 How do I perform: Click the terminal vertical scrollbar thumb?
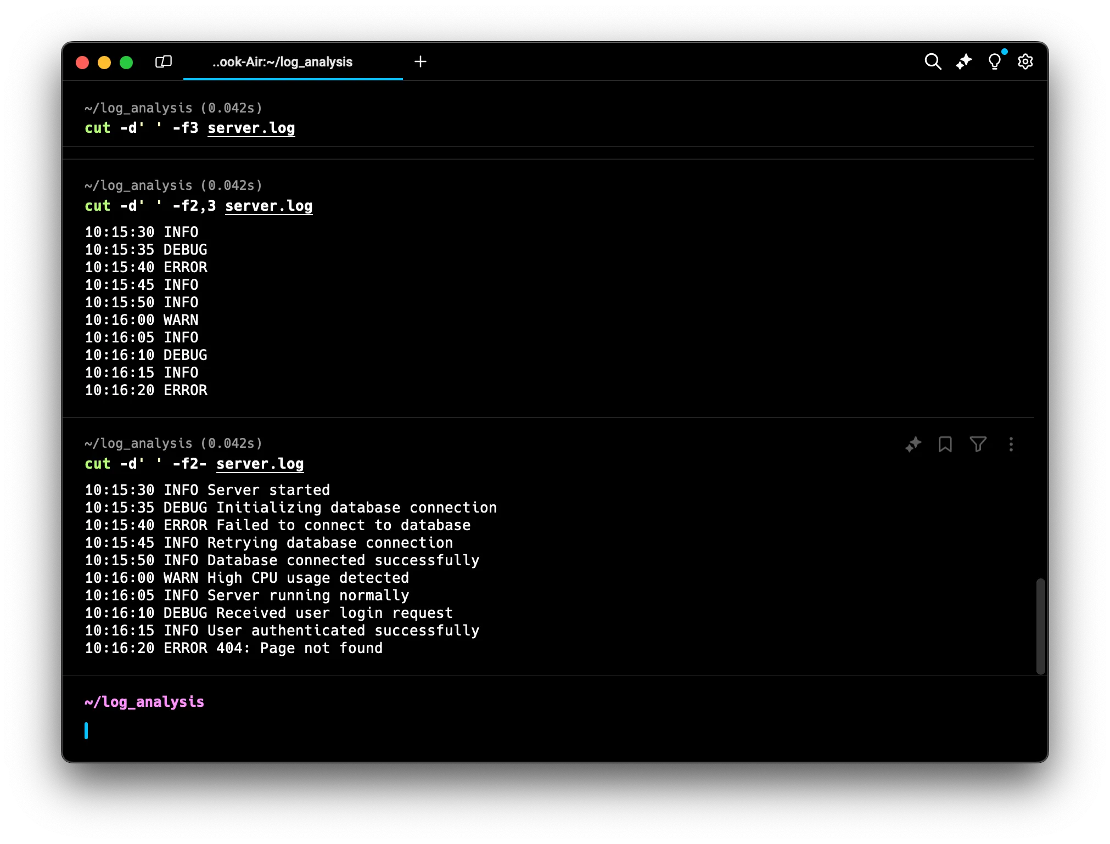(1040, 626)
